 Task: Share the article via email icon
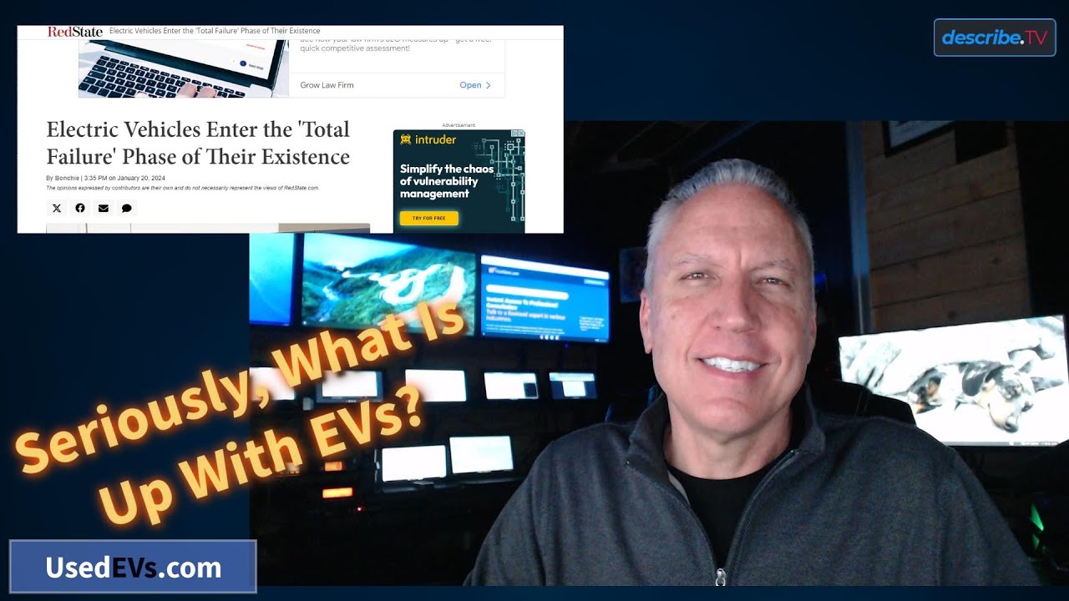(104, 208)
